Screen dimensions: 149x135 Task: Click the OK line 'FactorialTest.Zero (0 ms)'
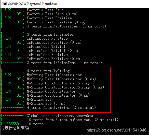[39, 14]
